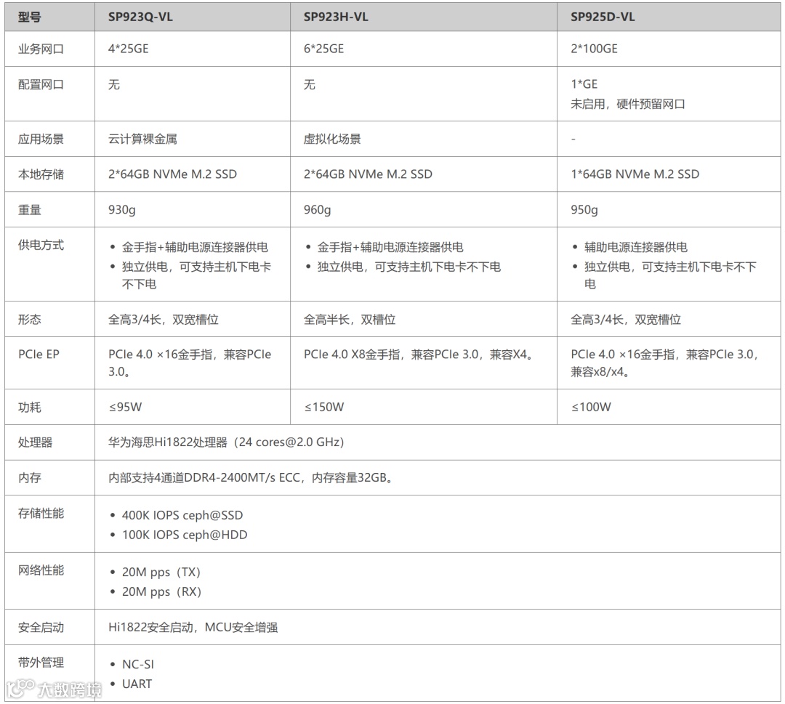
Task: Select the 内存 row label
Action: point(30,478)
